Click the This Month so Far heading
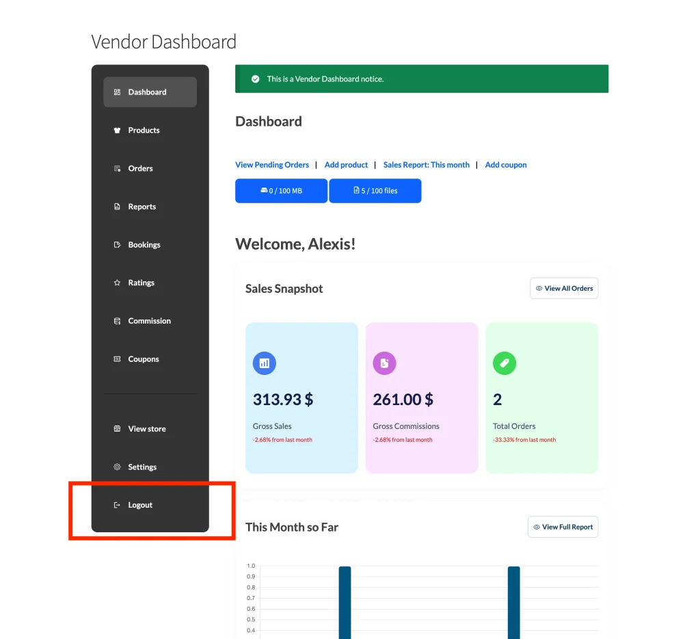Viewport: 700px width, 639px height. (x=291, y=527)
